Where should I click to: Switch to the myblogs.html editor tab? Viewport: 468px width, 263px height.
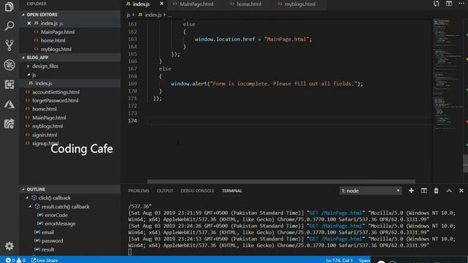click(x=296, y=4)
